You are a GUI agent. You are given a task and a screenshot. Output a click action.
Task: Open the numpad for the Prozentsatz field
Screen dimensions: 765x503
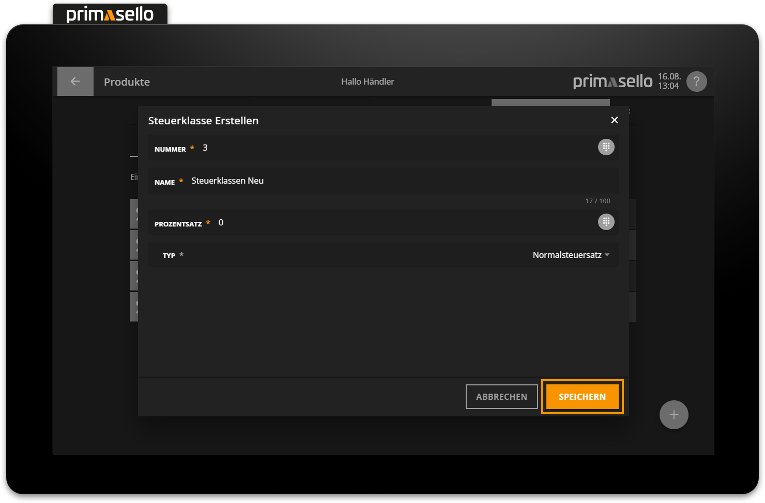(x=606, y=222)
